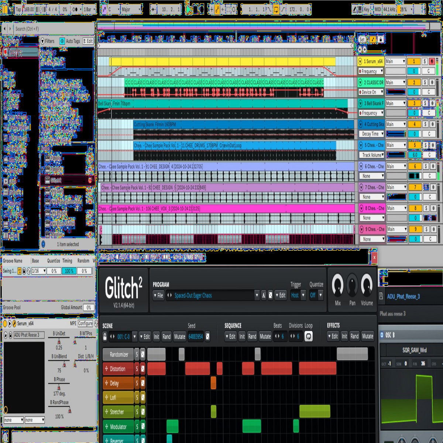Image resolution: width=443 pixels, height=443 pixels.
Task: Click the Auto Tags icon in browser
Action: coord(62,41)
